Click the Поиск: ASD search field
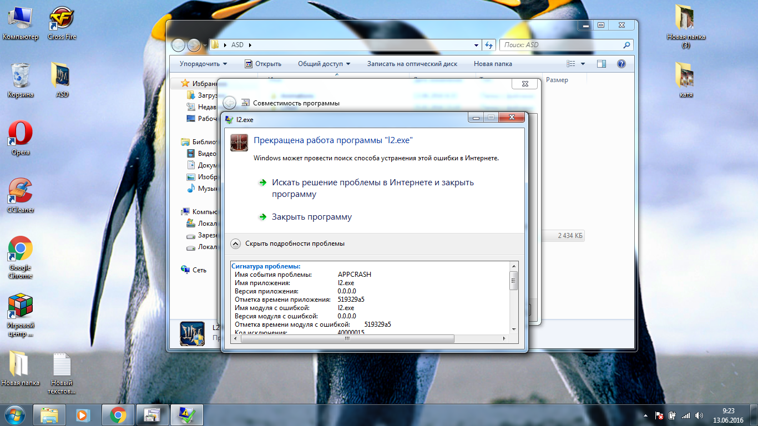This screenshot has height=426, width=758. pyautogui.click(x=560, y=45)
